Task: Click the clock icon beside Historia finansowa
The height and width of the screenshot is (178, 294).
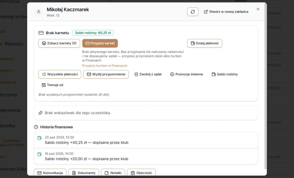Action: 36,127
